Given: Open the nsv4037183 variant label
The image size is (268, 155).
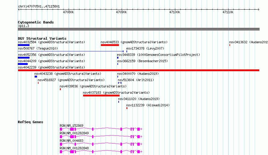Looking at the screenshot, I should (x=116, y=93).
